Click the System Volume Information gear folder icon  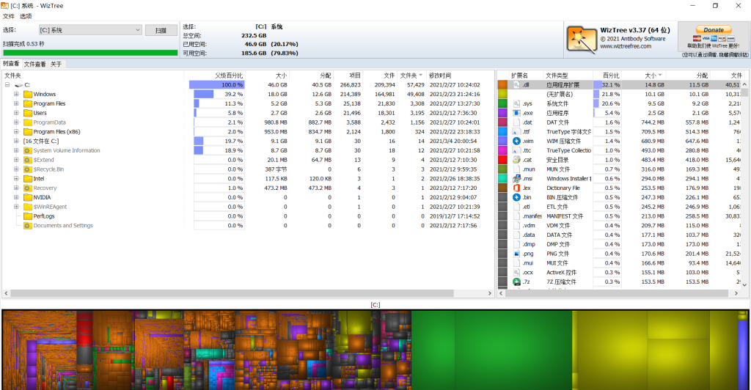tap(28, 150)
